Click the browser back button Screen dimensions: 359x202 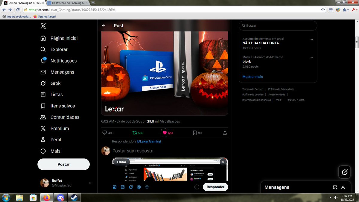tap(4, 10)
